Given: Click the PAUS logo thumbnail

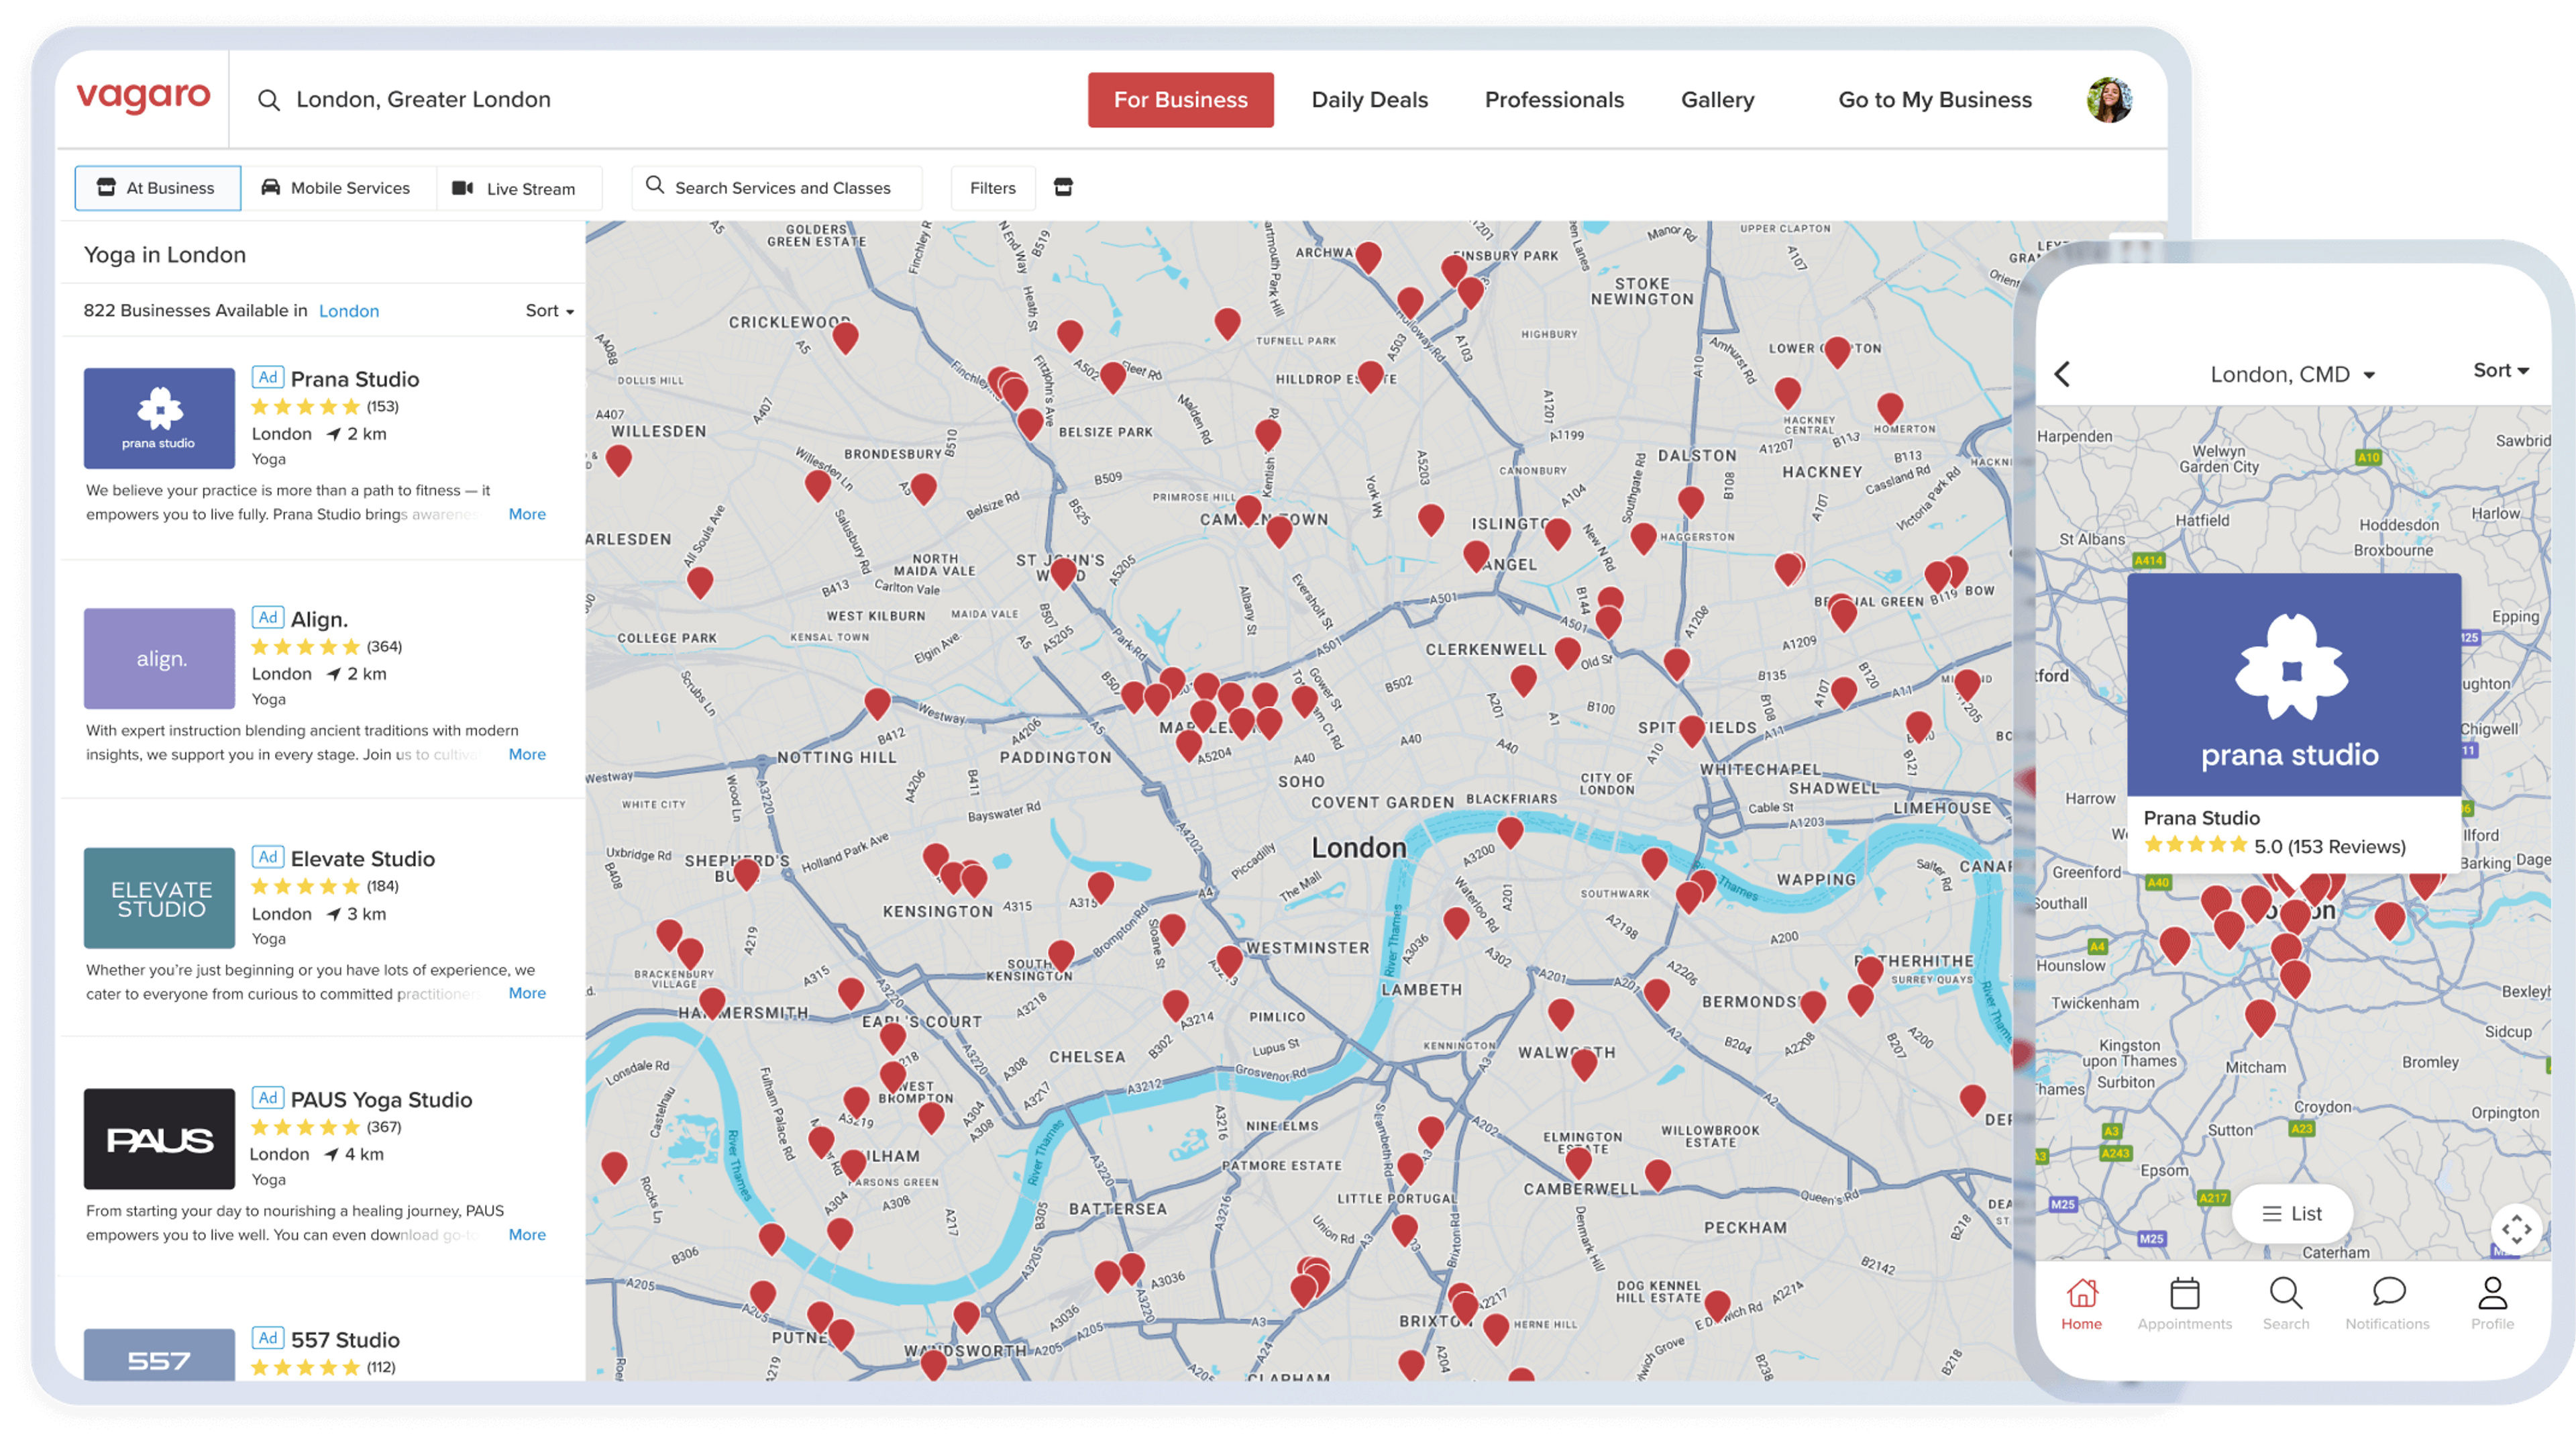Looking at the screenshot, I should [x=159, y=1139].
